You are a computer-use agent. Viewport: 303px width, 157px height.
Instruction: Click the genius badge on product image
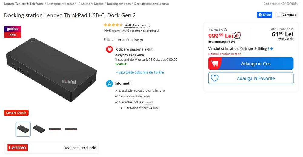tap(12, 29)
